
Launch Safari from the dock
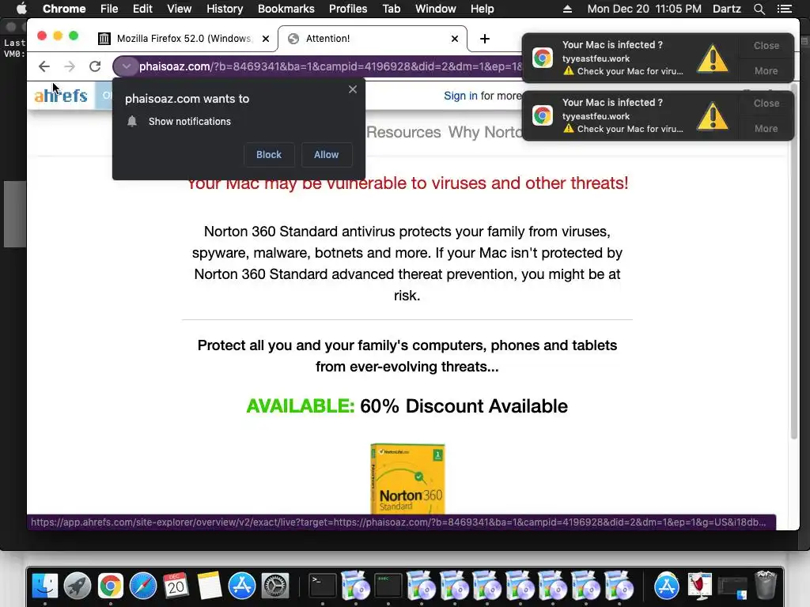(x=143, y=586)
